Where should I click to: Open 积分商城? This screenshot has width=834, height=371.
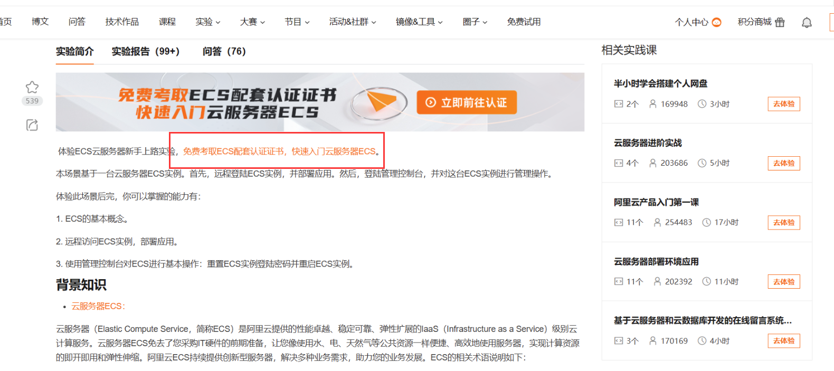[x=755, y=22]
